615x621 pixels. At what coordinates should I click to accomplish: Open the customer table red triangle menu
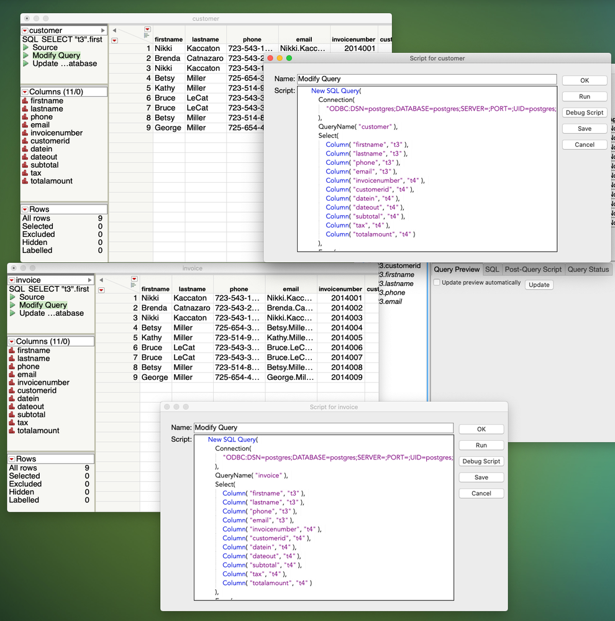coord(25,30)
